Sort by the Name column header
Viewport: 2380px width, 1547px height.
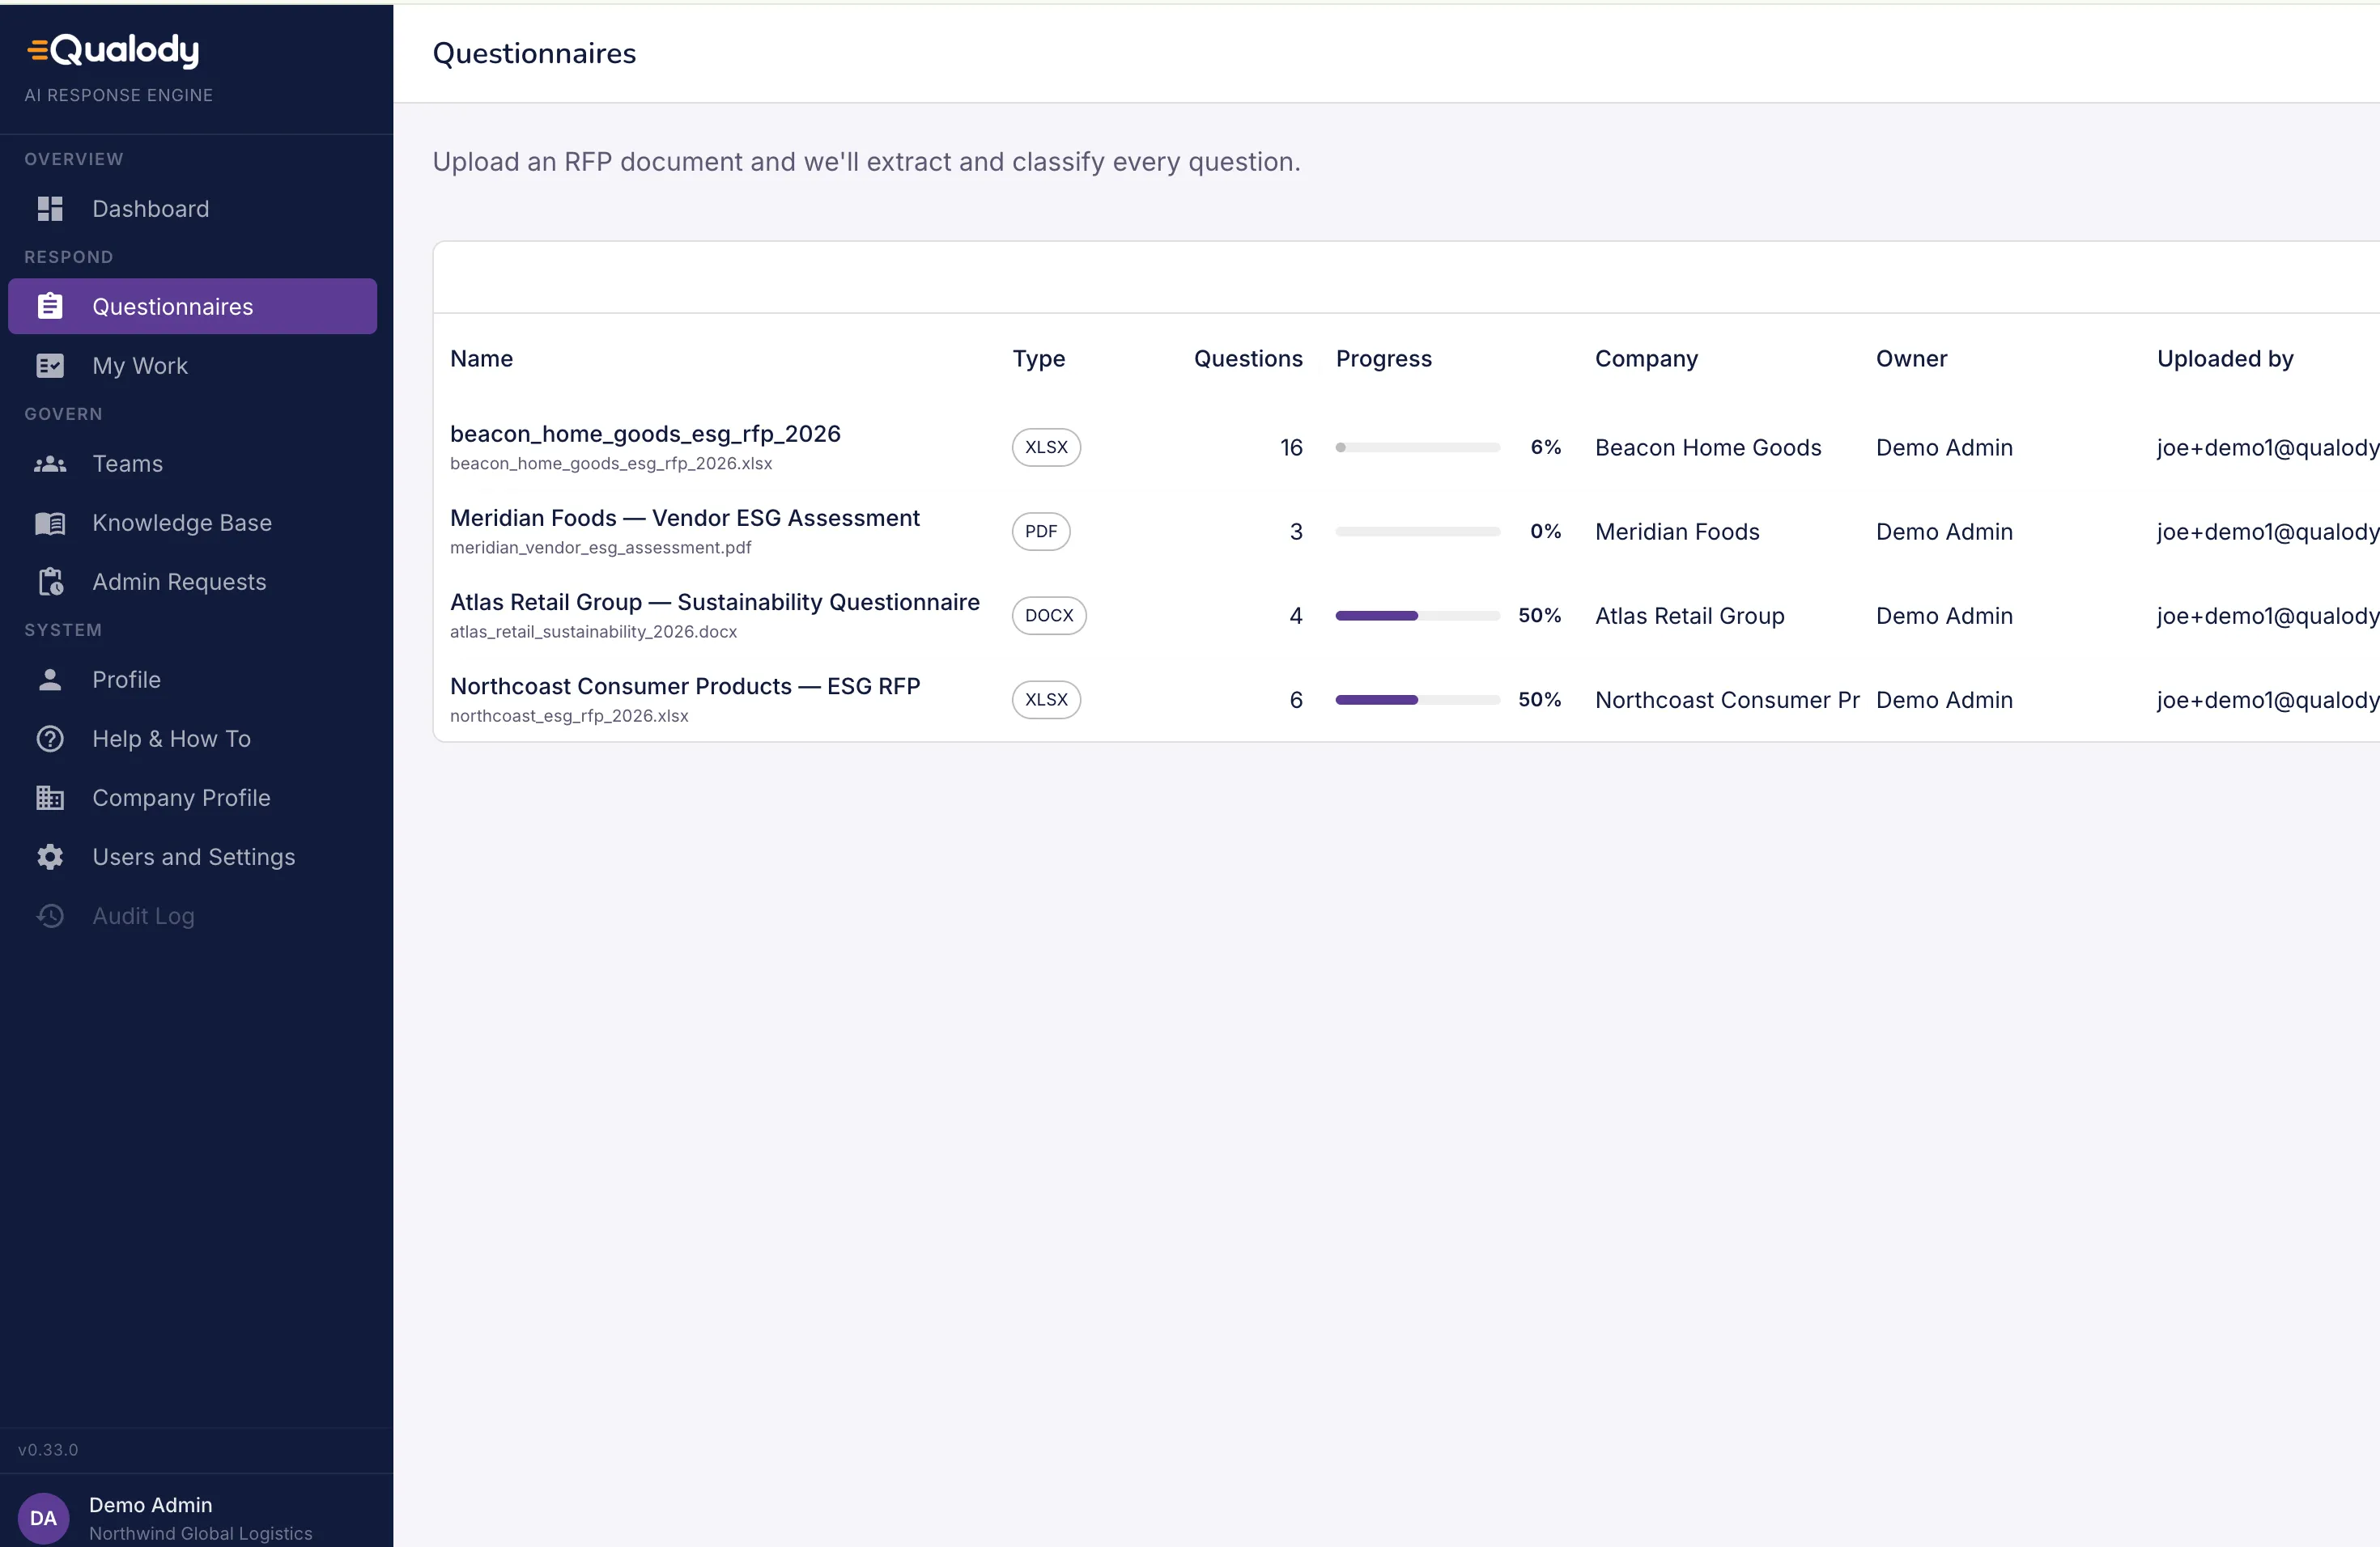point(481,358)
